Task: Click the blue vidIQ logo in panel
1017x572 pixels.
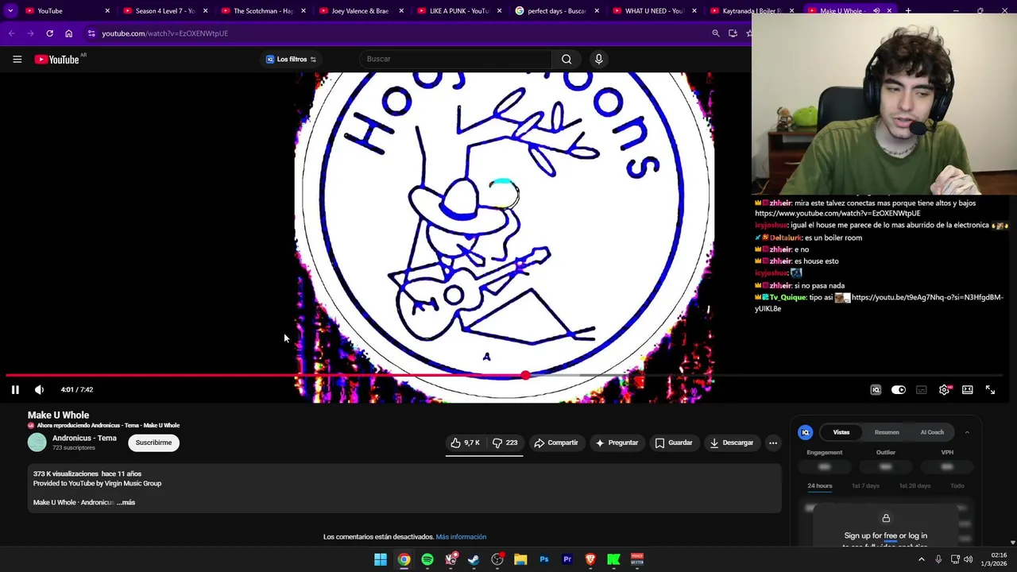Action: tap(805, 432)
